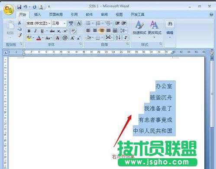Toggle bold formatting

29,31
